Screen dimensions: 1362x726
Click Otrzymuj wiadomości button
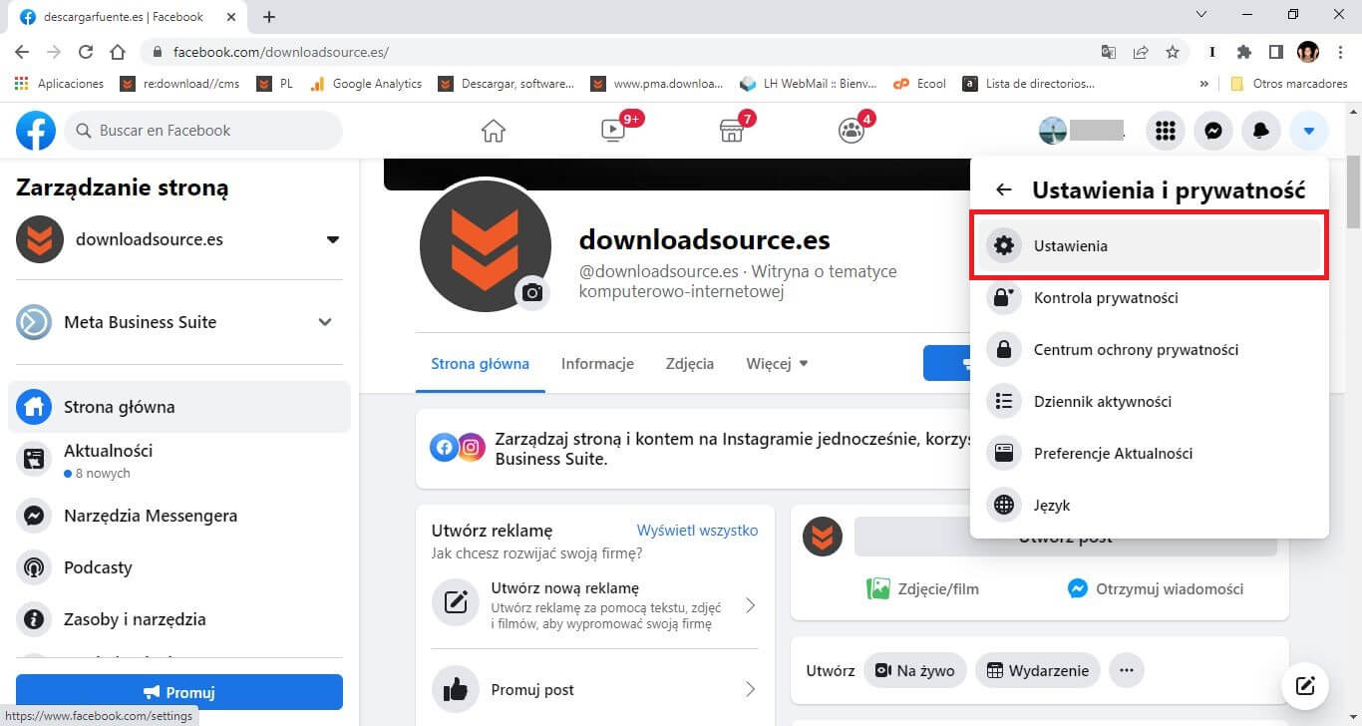coord(1156,588)
